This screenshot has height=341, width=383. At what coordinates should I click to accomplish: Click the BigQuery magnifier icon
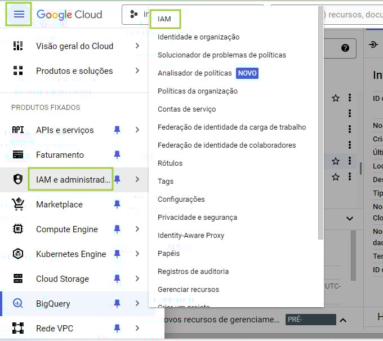[x=18, y=303]
